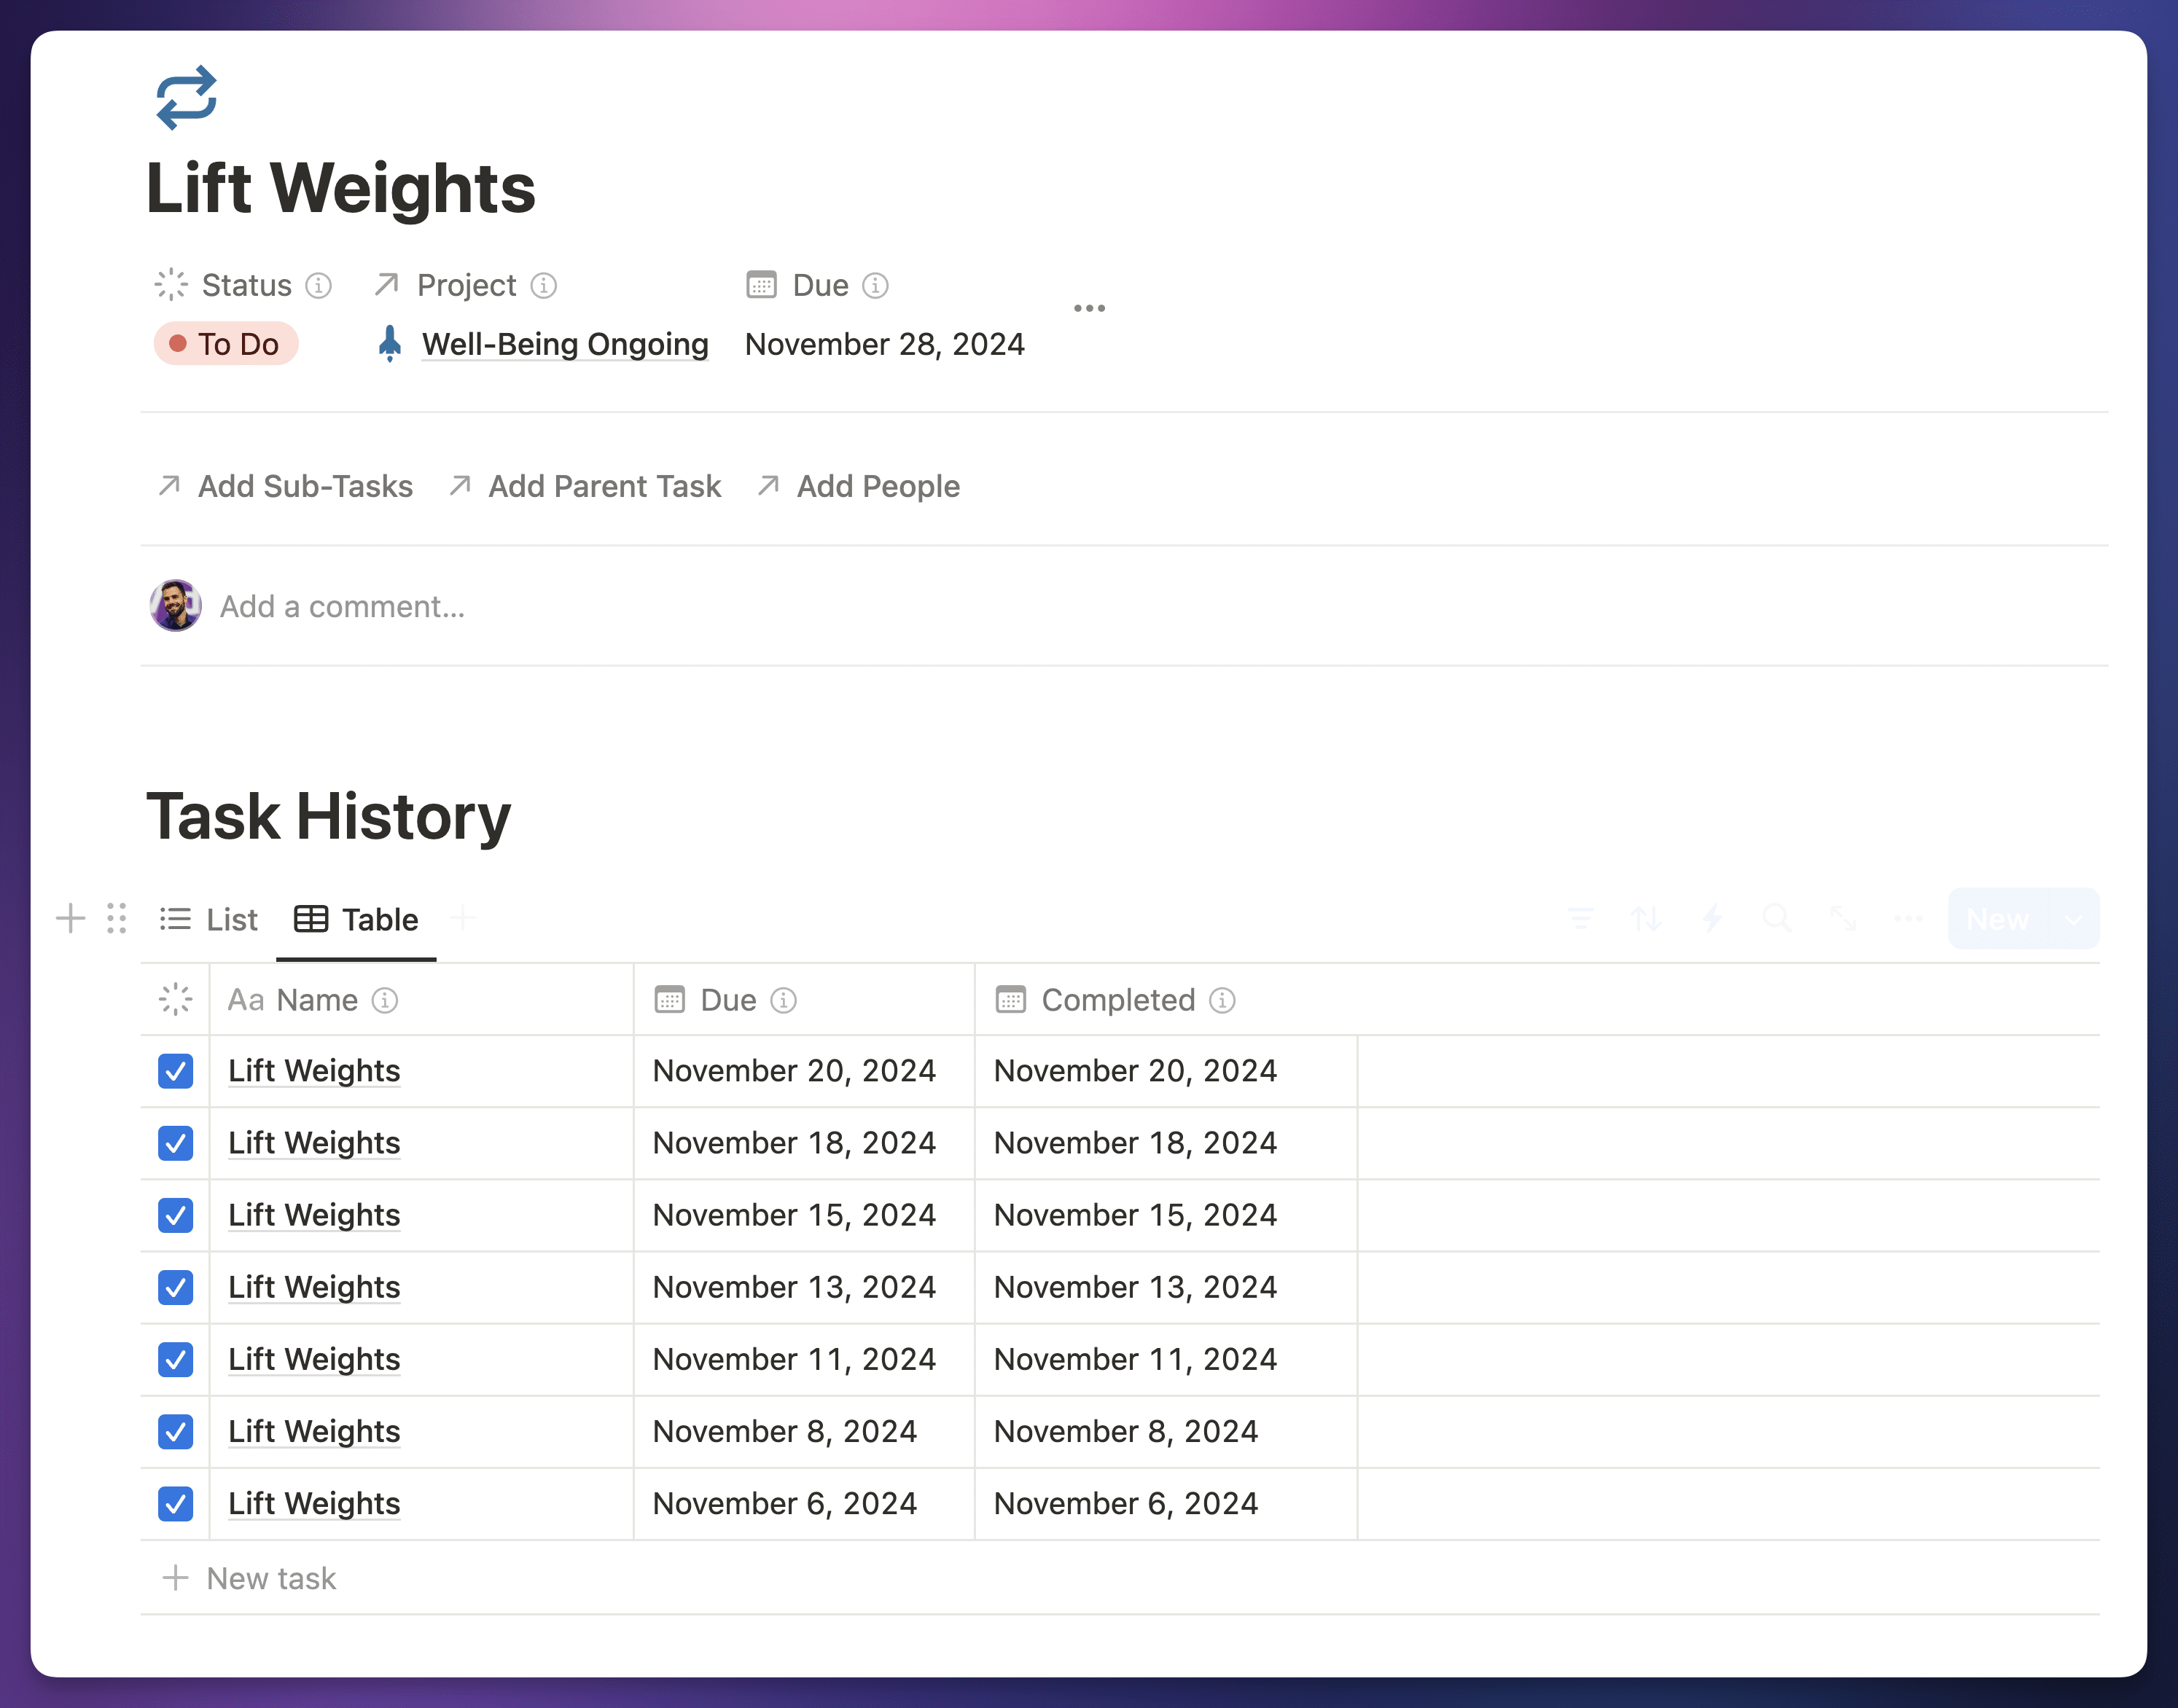Viewport: 2178px width, 1708px height.
Task: Click the info icon next to Project
Action: tap(543, 286)
